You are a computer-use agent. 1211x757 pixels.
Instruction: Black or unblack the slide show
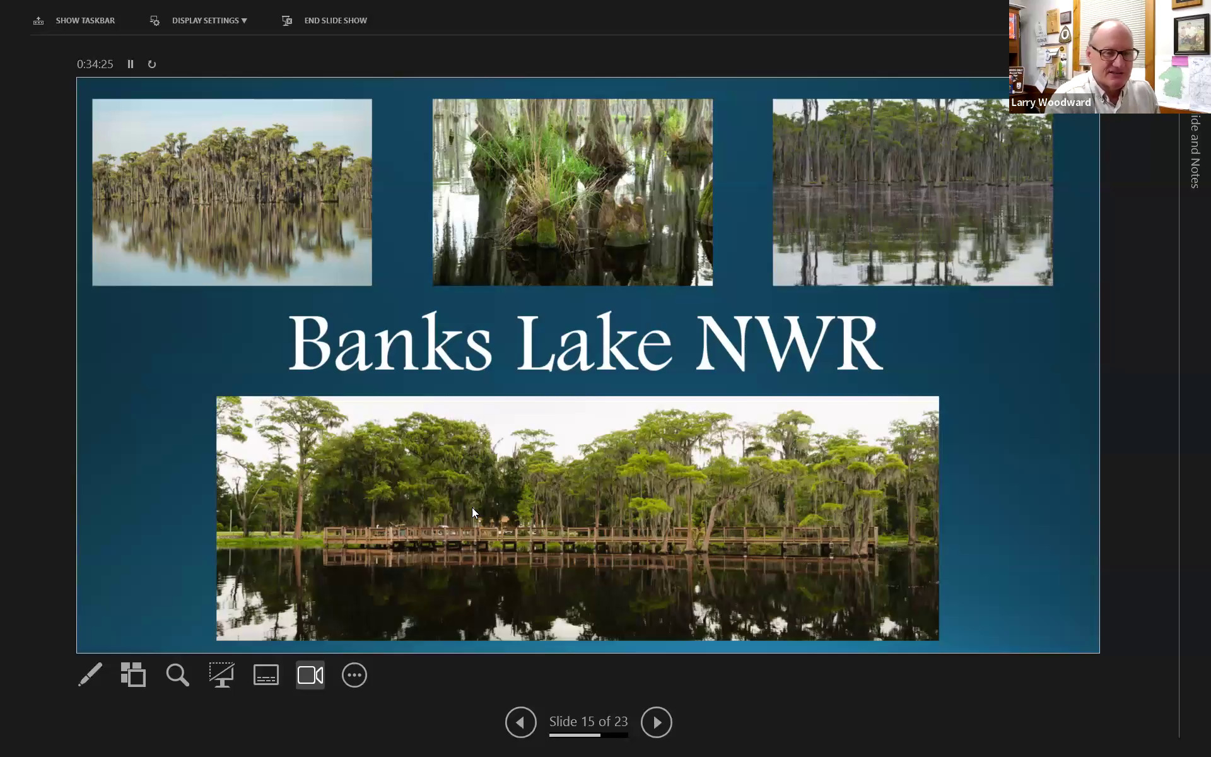[x=221, y=675]
